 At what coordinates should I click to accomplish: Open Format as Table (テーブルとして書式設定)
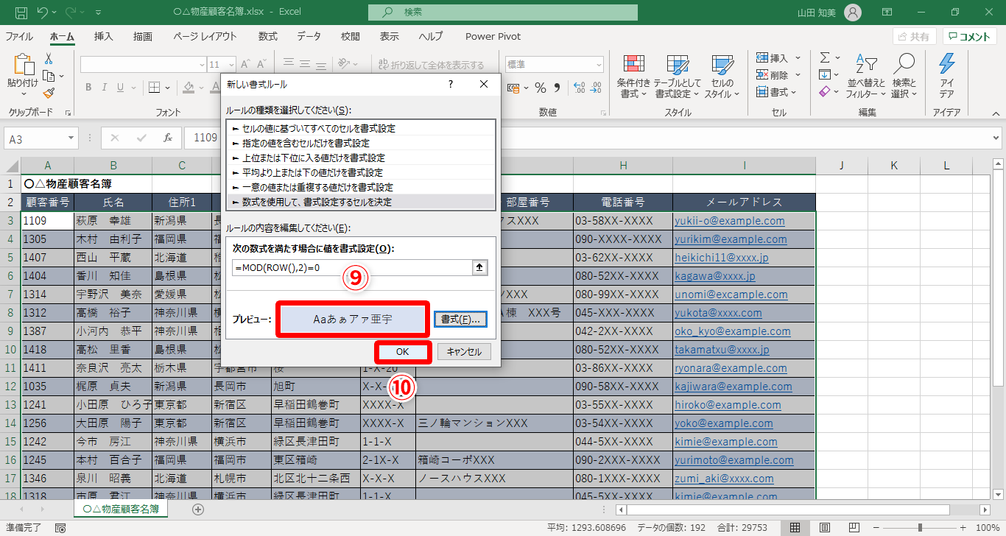(x=678, y=77)
